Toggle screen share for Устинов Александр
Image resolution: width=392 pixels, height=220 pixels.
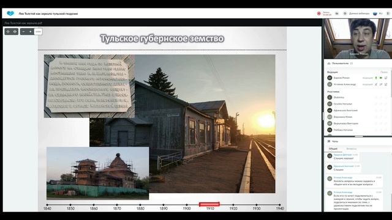tap(386, 84)
